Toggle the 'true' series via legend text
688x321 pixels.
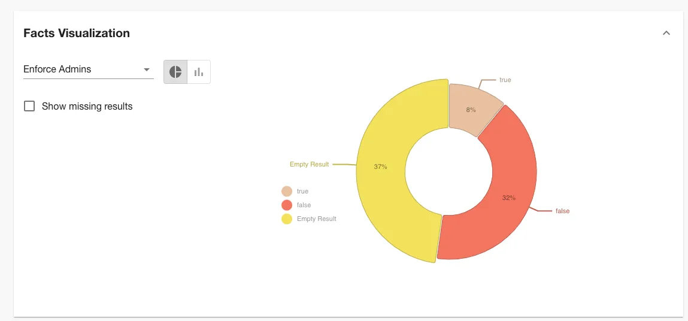(302, 191)
